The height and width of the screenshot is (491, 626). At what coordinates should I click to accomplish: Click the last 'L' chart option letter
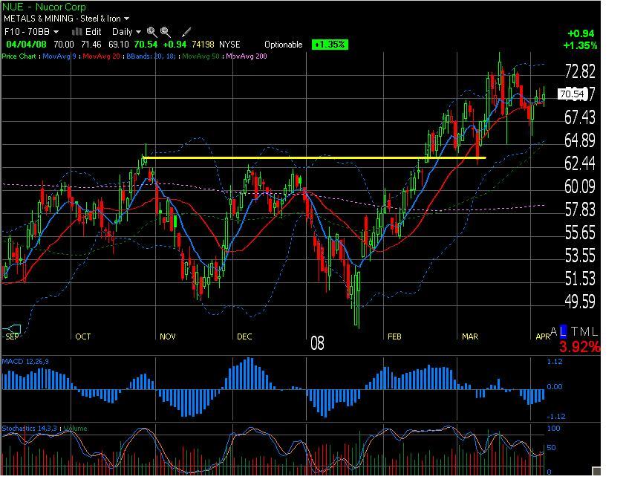[595, 331]
